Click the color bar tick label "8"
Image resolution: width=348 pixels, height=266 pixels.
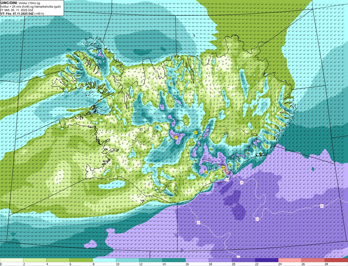(x=93, y=264)
